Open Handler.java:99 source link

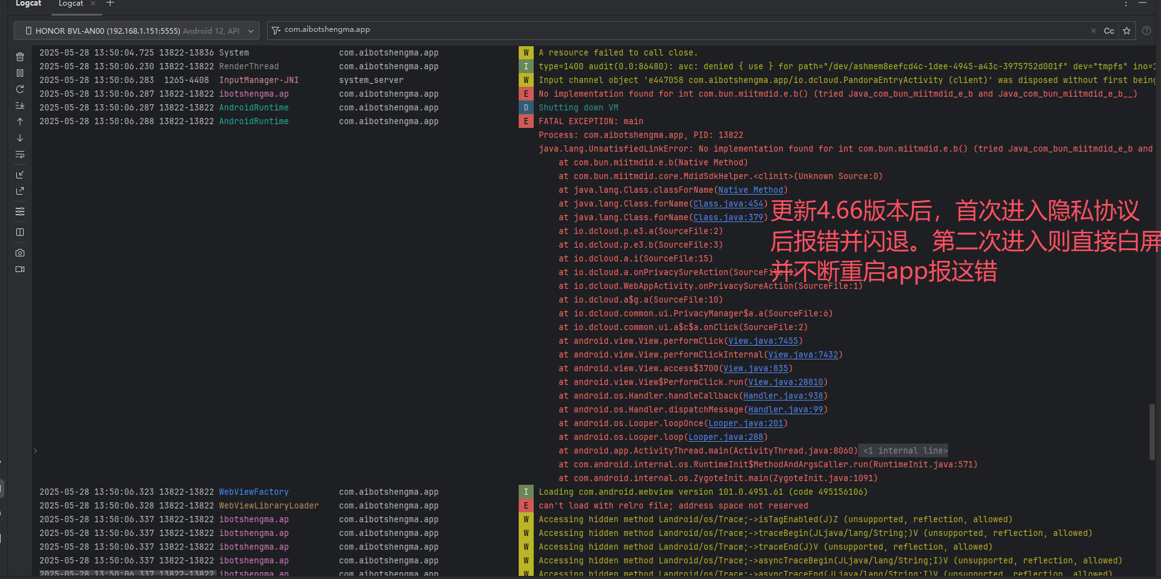coord(785,409)
